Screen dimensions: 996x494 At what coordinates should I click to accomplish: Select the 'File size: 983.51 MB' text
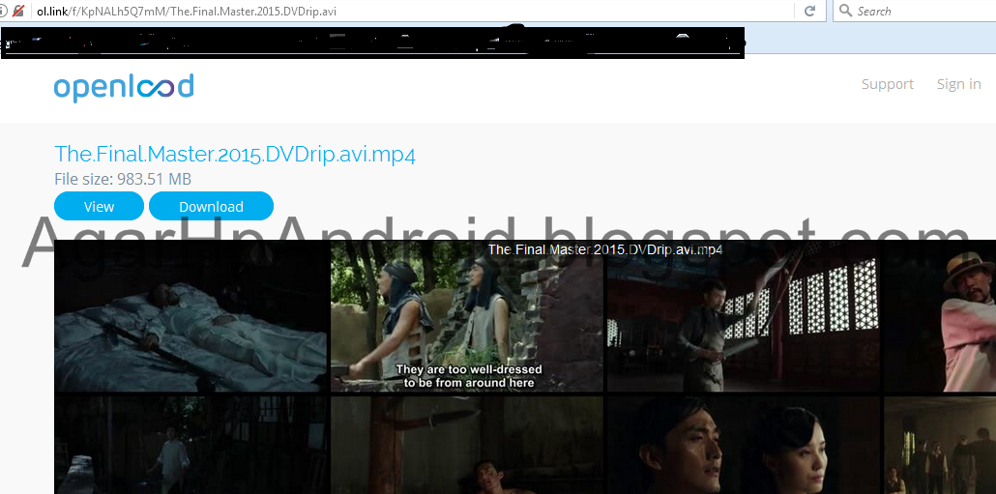click(123, 180)
